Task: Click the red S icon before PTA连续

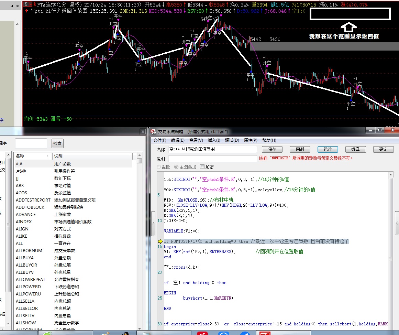Action: tap(35, 4)
